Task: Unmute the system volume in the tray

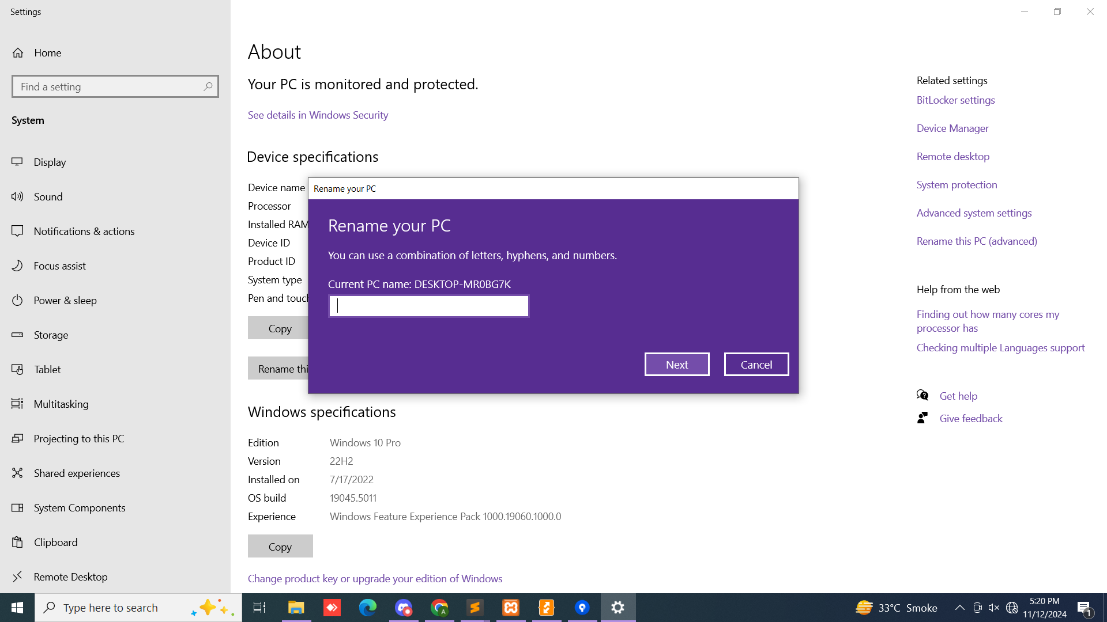Action: tap(993, 608)
